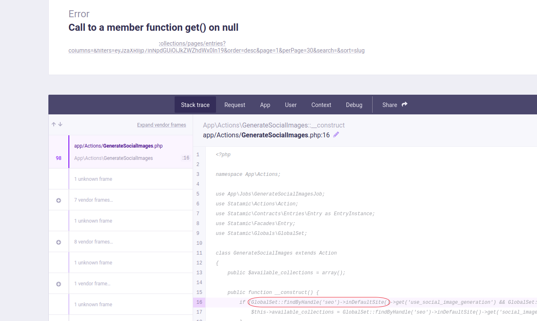This screenshot has width=537, height=321.
Task: Open the collections/pages/entries request URL link
Action: point(216,47)
